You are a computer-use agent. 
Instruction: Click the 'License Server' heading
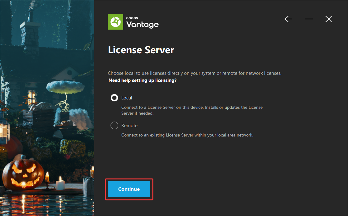tap(141, 50)
